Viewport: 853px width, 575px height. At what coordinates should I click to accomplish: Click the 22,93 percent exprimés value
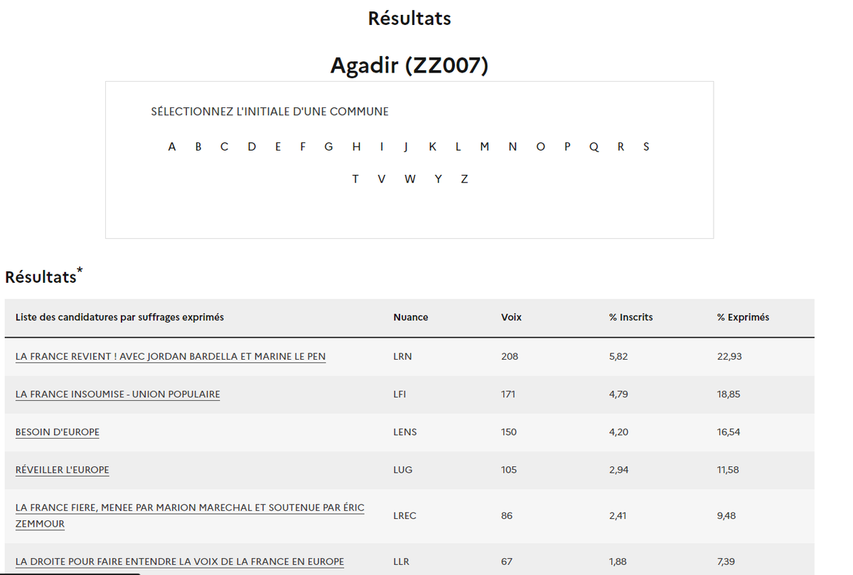click(x=729, y=357)
